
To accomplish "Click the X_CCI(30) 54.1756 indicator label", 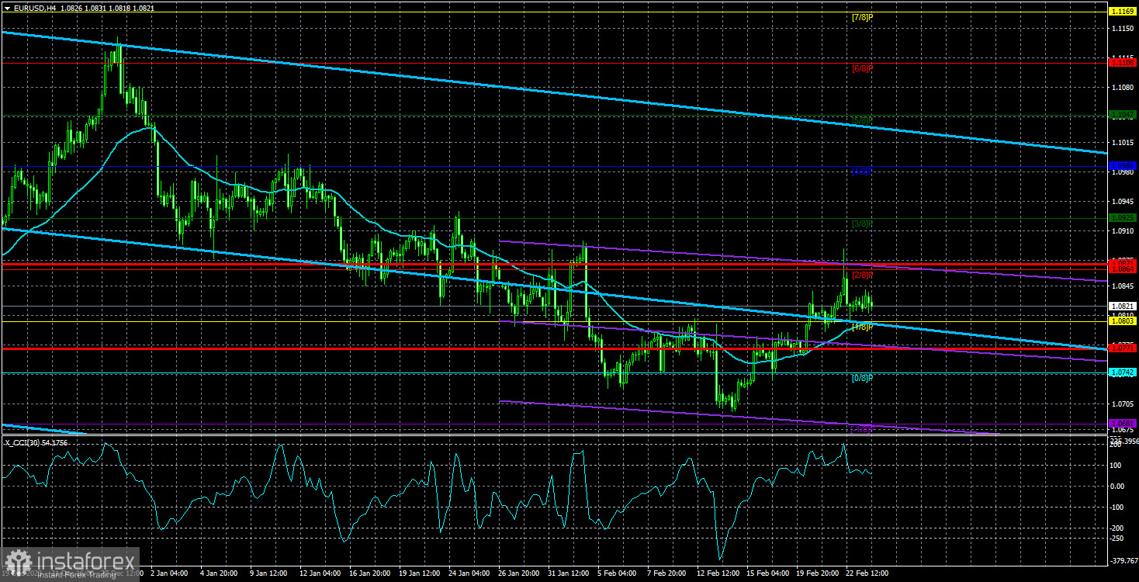I will pos(37,442).
